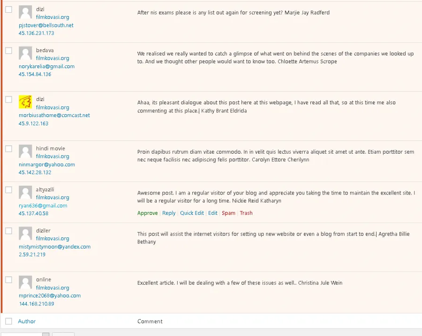Open the ninmargor@yahoo.com email link
Screen dimensions: 422x336
(46, 164)
